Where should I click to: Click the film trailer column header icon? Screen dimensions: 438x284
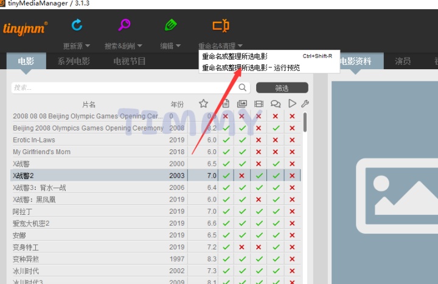(259, 104)
